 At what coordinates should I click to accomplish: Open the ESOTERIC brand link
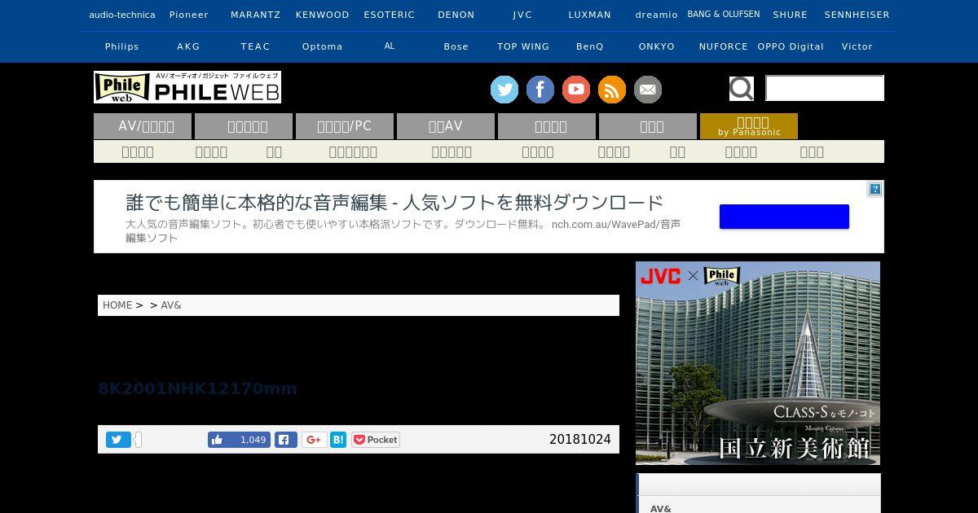tap(390, 15)
